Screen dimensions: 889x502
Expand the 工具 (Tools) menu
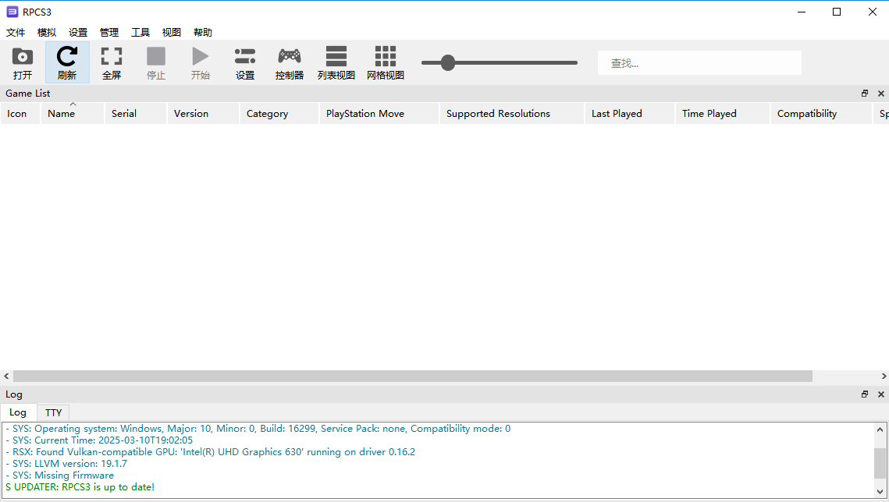(140, 33)
